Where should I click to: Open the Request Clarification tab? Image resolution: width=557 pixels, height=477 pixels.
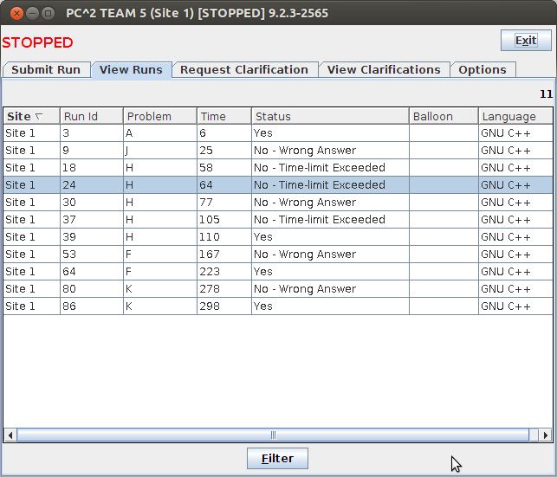point(243,70)
